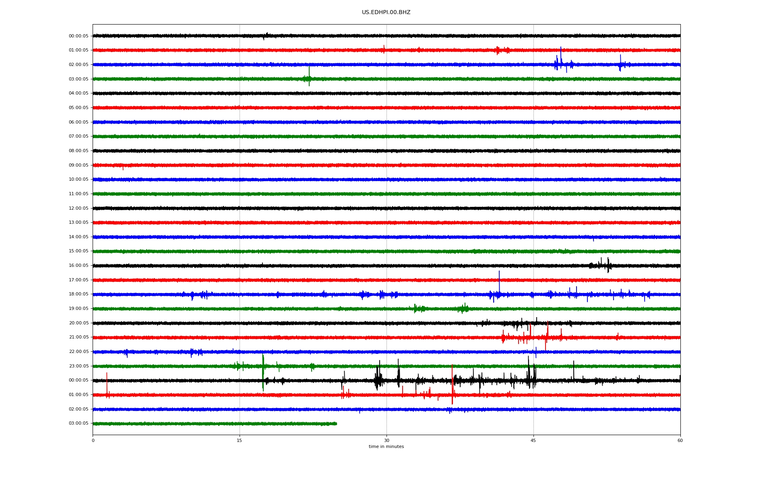Click the 60 minute x-axis tick label
This screenshot has width=773, height=483.
tap(680, 440)
